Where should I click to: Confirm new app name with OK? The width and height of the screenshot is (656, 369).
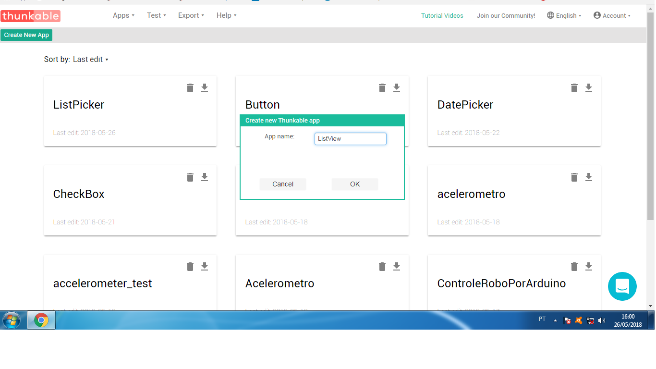pos(354,184)
